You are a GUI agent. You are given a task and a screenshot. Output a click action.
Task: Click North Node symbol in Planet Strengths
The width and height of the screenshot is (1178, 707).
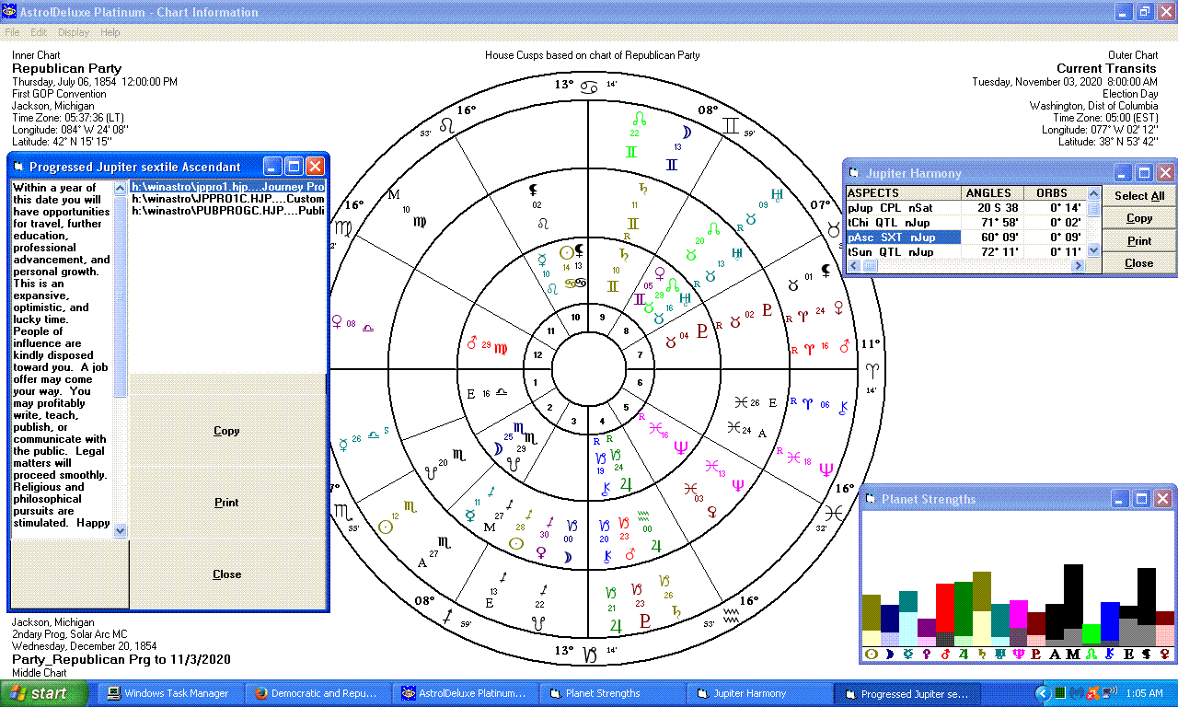click(1091, 655)
